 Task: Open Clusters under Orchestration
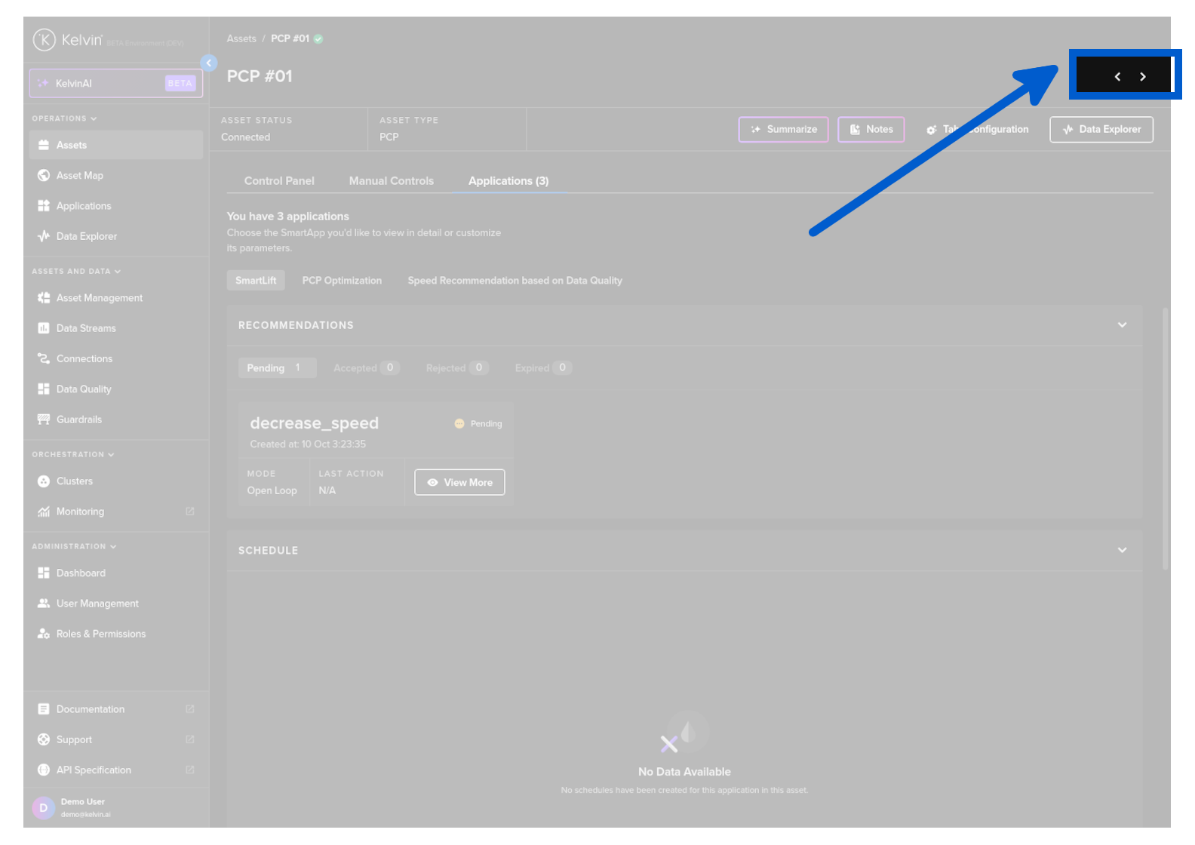(x=74, y=481)
